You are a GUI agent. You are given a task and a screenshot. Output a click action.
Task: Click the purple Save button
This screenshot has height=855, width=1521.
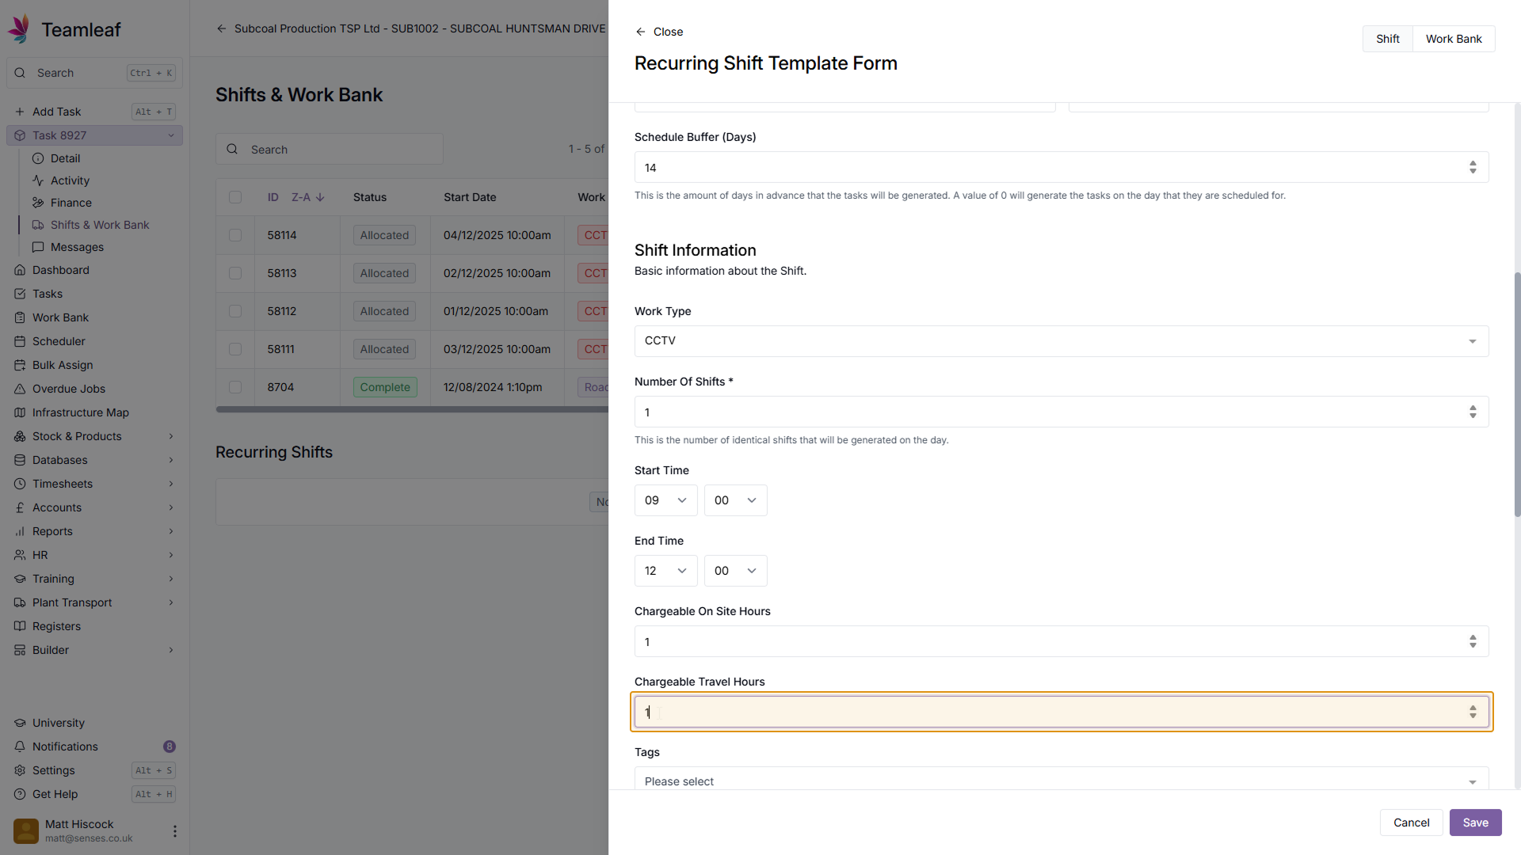point(1475,823)
